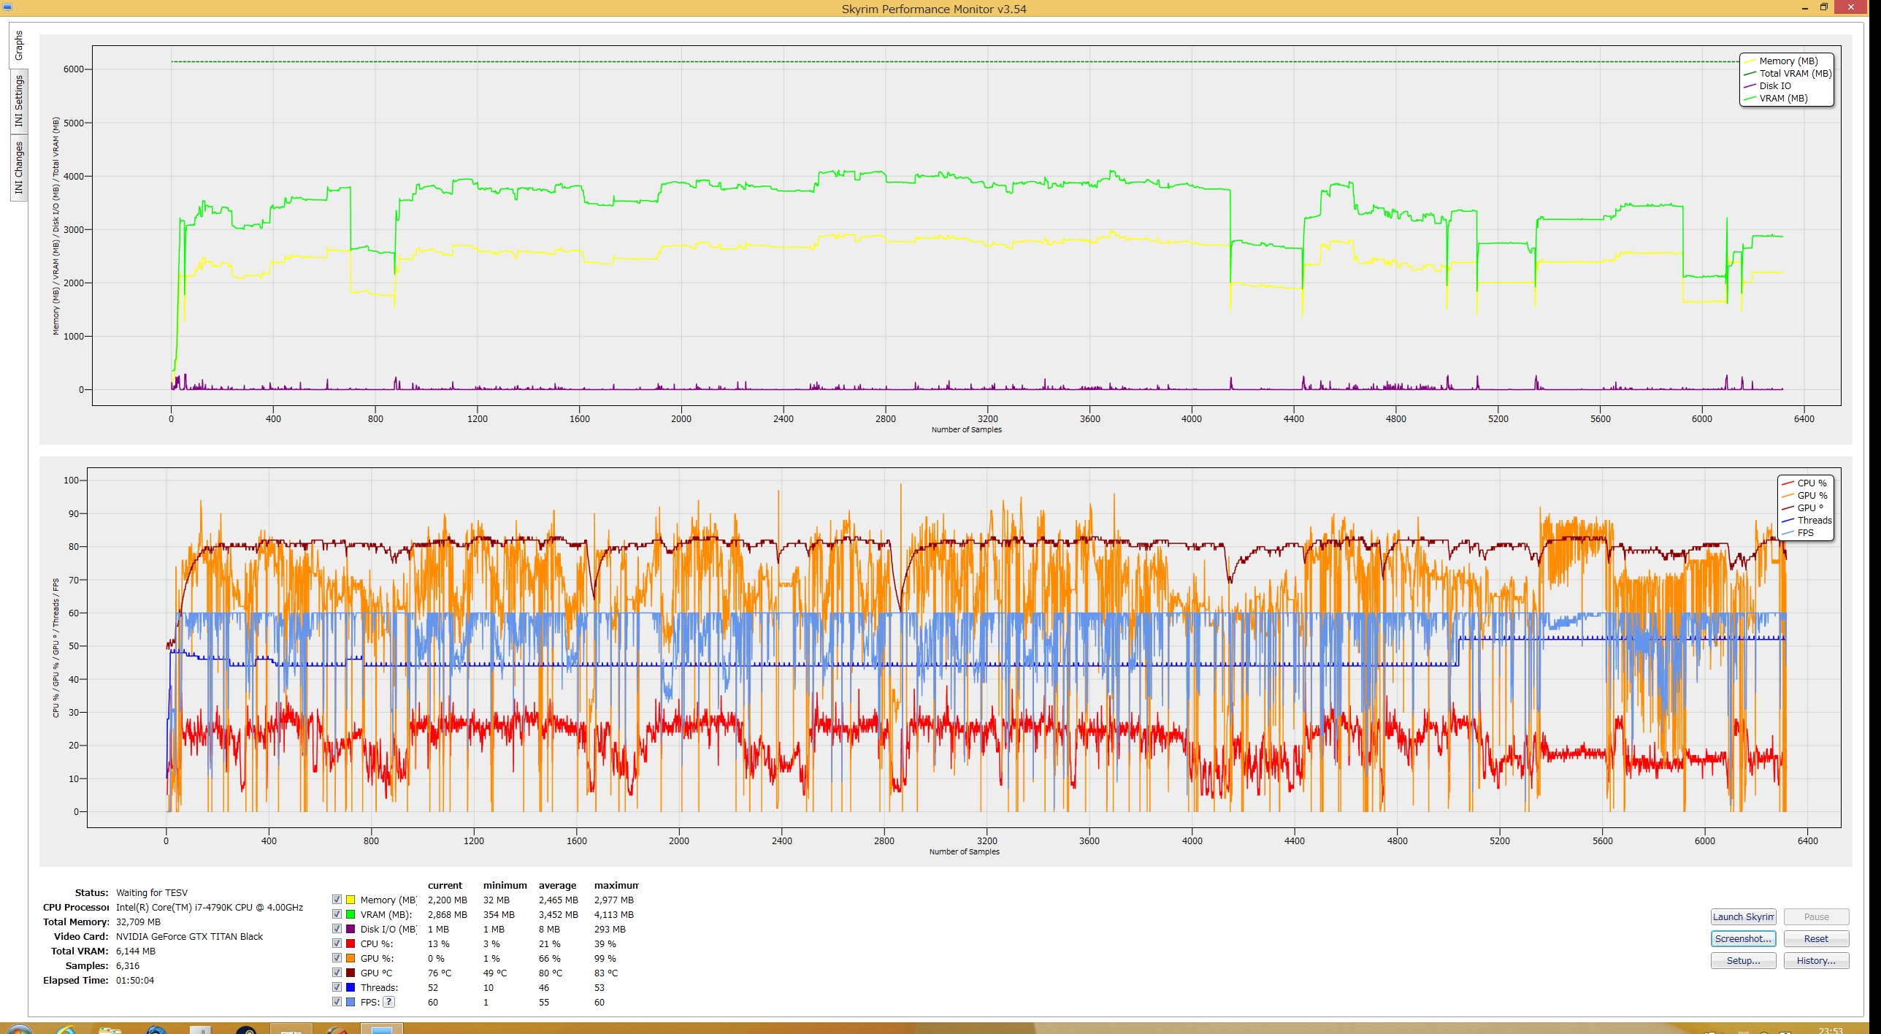Click the Screenshot... button
This screenshot has height=1034, width=1881.
pos(1743,938)
